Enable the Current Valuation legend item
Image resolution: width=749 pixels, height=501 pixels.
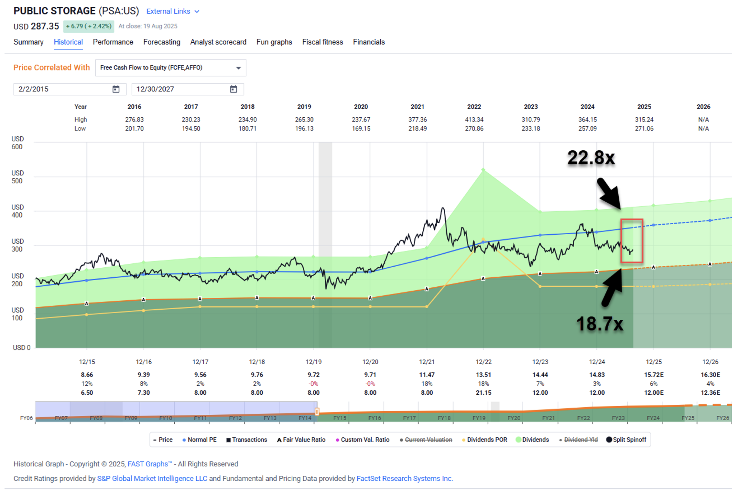(426, 440)
